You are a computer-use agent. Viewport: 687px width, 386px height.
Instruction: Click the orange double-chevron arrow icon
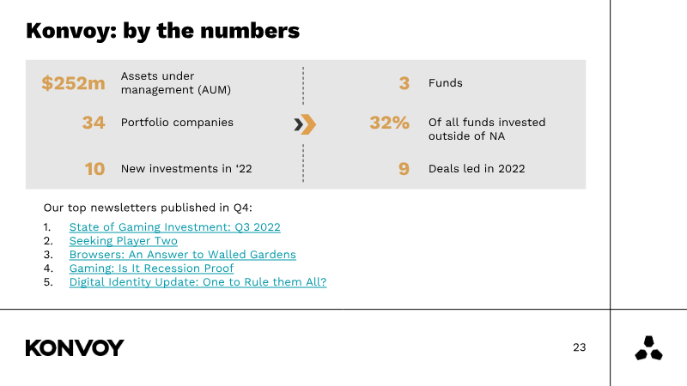(x=305, y=124)
